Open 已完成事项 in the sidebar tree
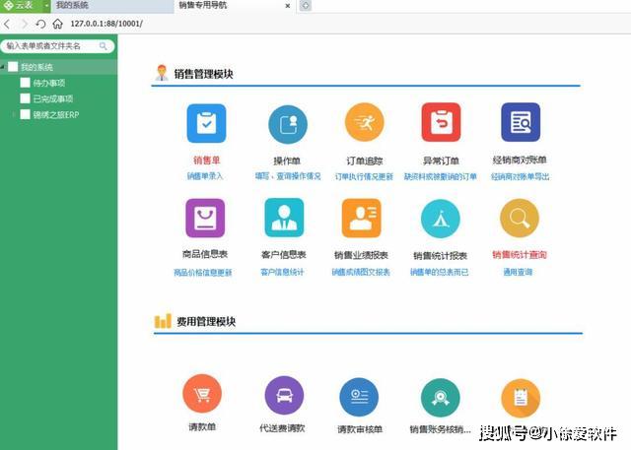 tap(53, 98)
